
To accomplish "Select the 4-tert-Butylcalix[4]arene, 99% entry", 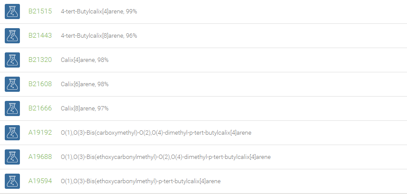I will click(99, 11).
